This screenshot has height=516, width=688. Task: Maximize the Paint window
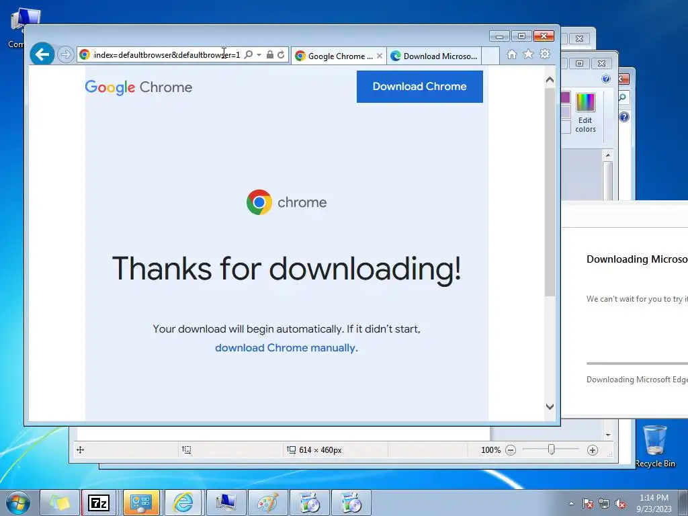(x=579, y=64)
